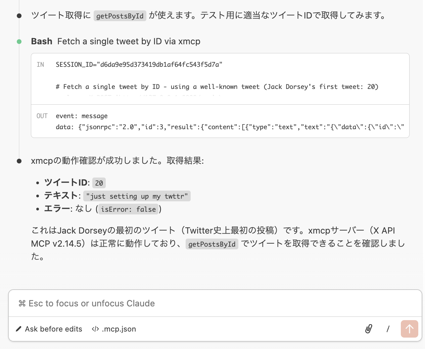Collapse the Bash tool block header
This screenshot has height=349, width=425.
point(115,41)
